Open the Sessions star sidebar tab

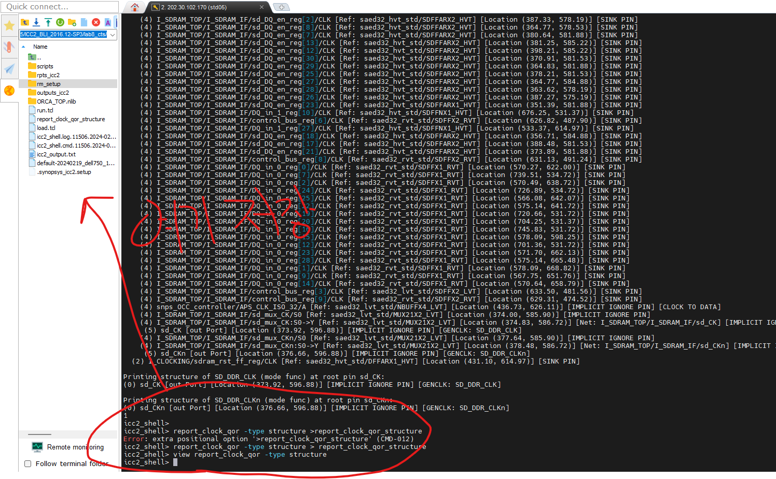pos(9,25)
